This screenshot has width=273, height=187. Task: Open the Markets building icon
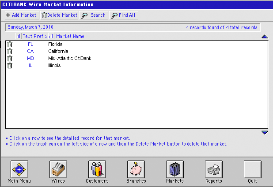(175, 169)
